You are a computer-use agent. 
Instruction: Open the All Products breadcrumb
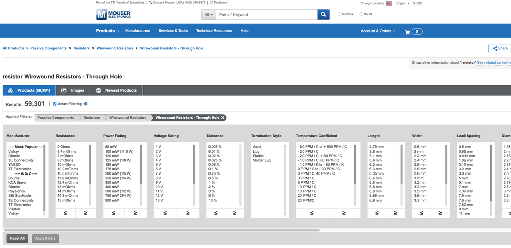point(13,48)
